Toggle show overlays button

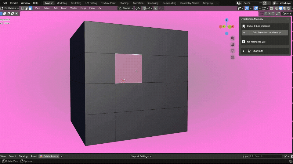pyautogui.click(x=256, y=8)
